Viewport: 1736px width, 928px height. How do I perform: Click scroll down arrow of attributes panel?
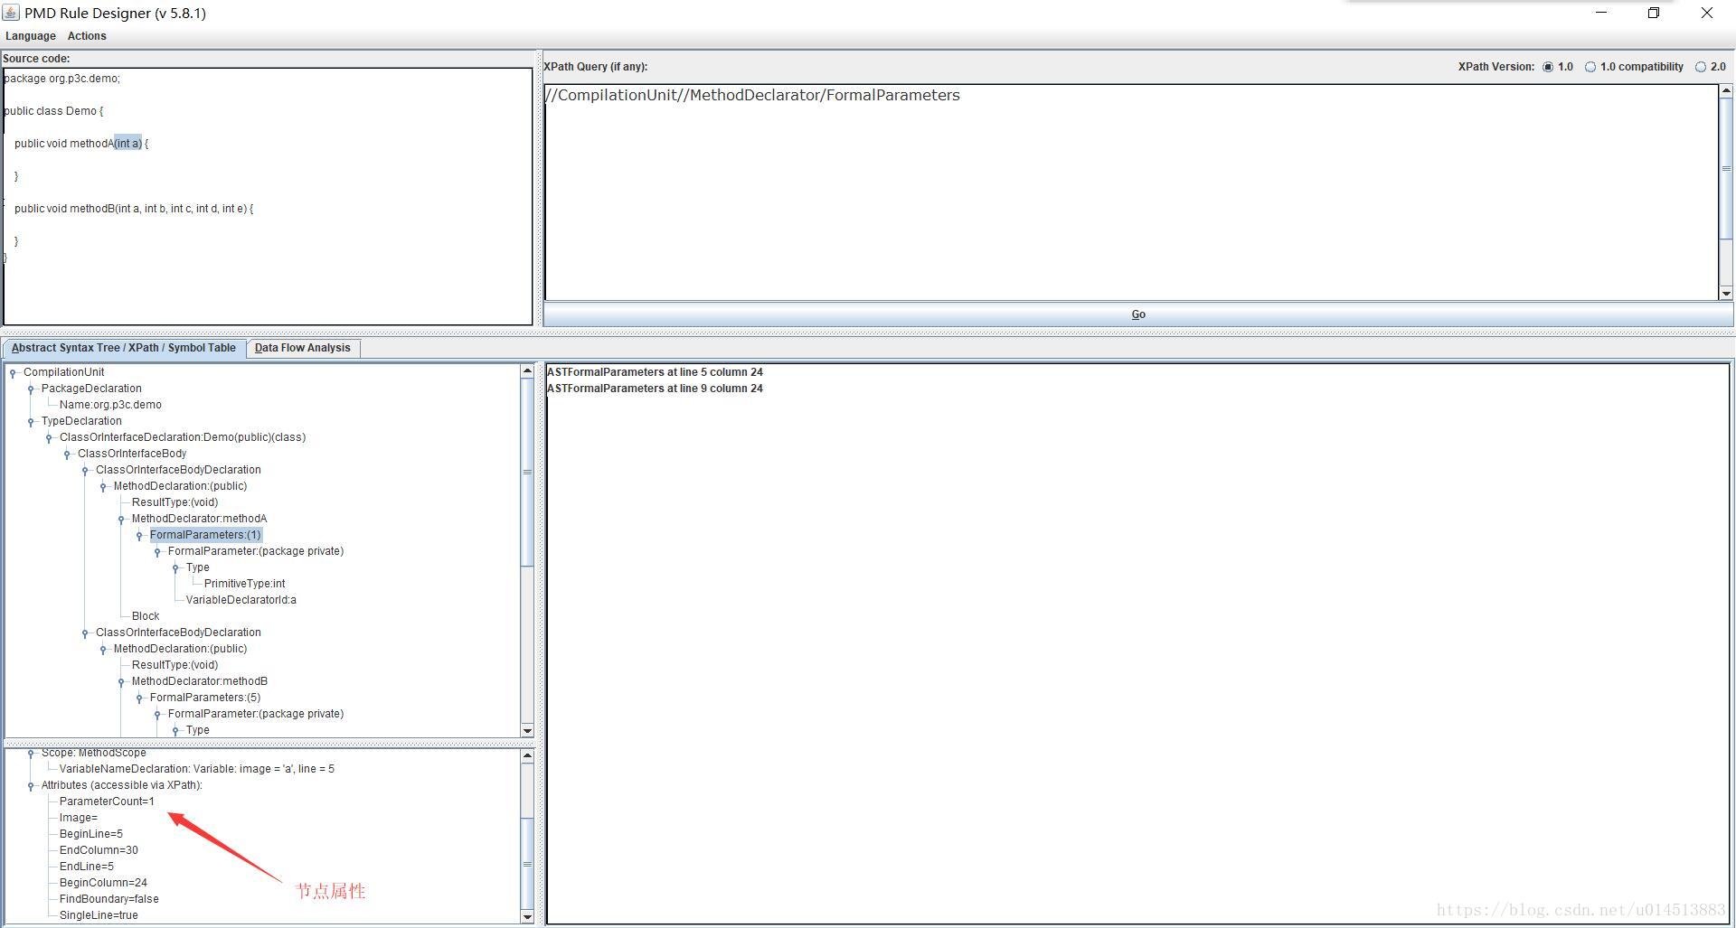(527, 916)
